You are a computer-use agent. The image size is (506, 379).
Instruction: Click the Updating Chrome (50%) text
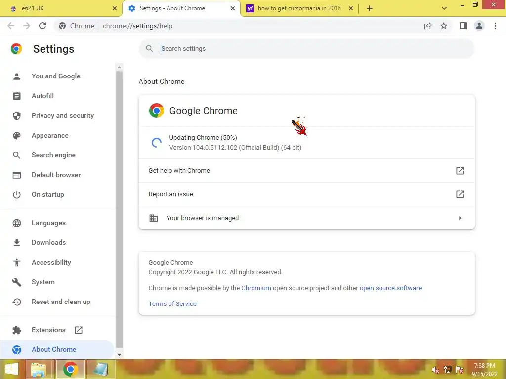click(x=203, y=137)
